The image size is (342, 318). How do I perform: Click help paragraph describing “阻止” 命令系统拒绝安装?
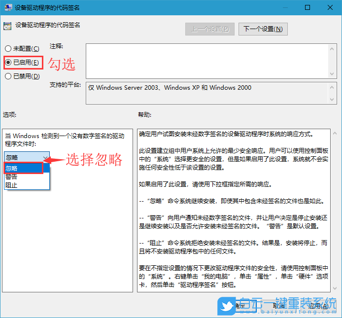tap(233, 247)
